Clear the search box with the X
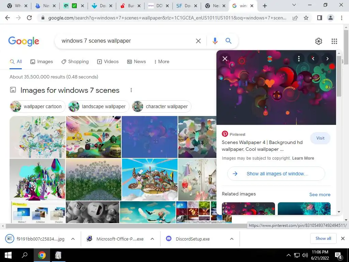The height and width of the screenshot is (262, 349). point(198,41)
